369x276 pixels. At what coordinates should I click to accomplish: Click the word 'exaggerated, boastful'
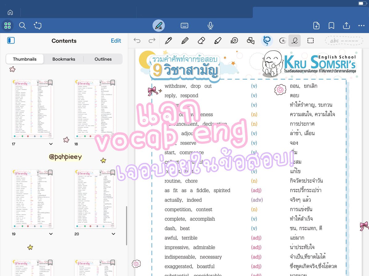[189, 266]
